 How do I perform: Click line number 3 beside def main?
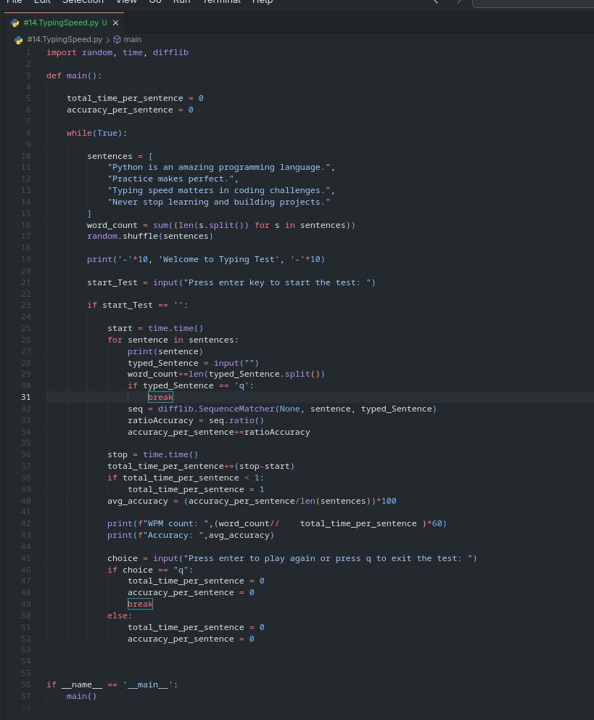[28, 75]
